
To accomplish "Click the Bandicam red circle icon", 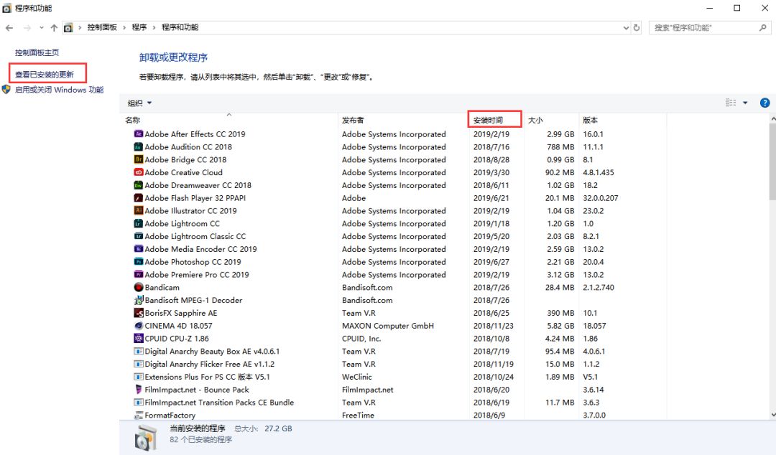I will click(x=139, y=287).
